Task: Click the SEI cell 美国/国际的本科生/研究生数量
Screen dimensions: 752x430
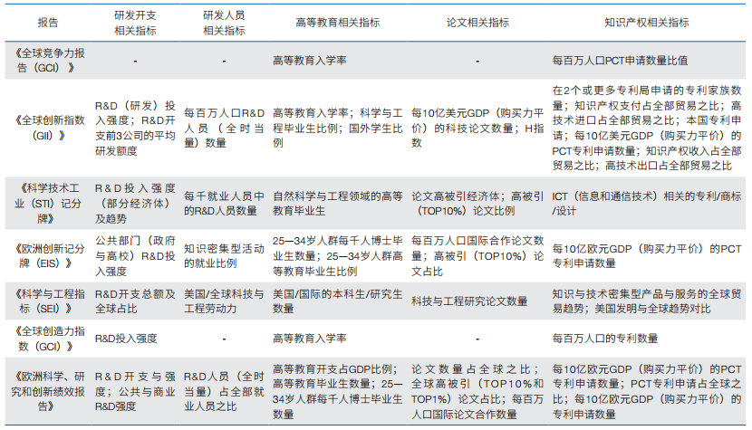Action: click(x=338, y=301)
